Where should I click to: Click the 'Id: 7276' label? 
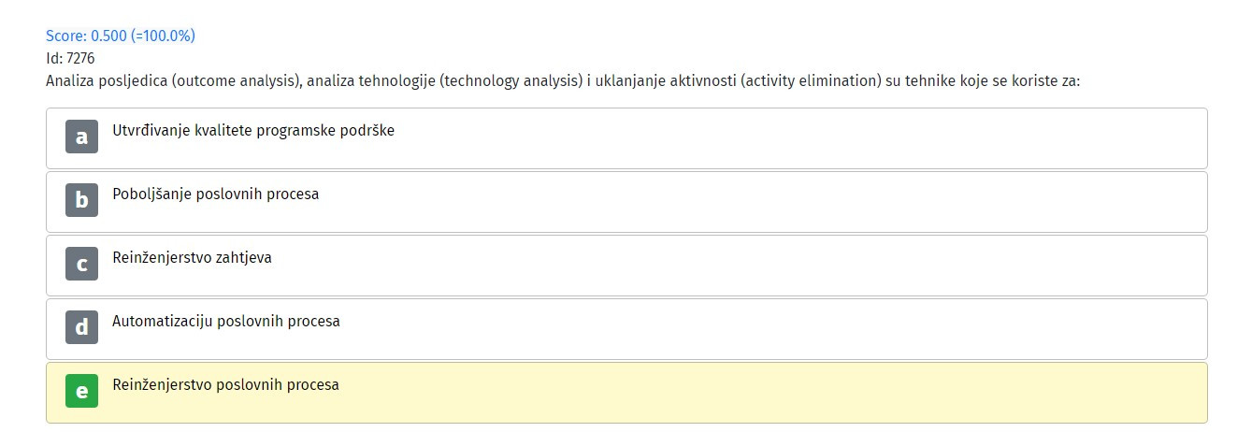[x=70, y=58]
